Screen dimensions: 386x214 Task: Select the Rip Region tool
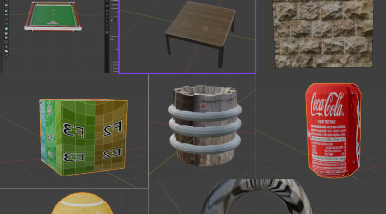[x=6, y=56]
